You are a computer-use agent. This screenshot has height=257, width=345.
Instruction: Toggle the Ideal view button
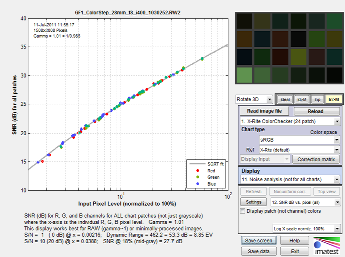(x=285, y=100)
